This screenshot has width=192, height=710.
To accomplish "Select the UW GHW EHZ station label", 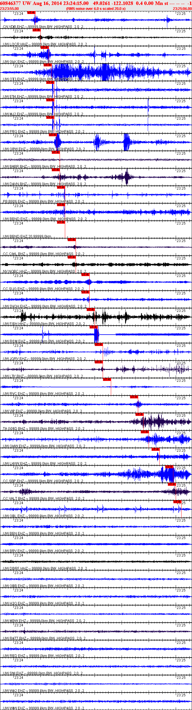I will point(44,446).
